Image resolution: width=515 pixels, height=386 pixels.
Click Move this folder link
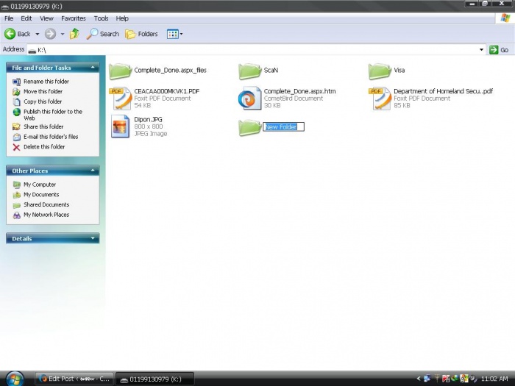pos(43,92)
